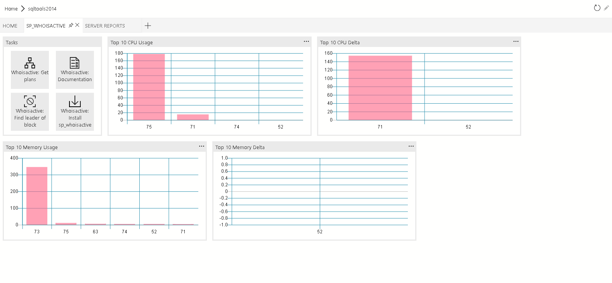Click Whoisactive Install sp_whoisactive icon
This screenshot has height=283, width=612.
[75, 101]
